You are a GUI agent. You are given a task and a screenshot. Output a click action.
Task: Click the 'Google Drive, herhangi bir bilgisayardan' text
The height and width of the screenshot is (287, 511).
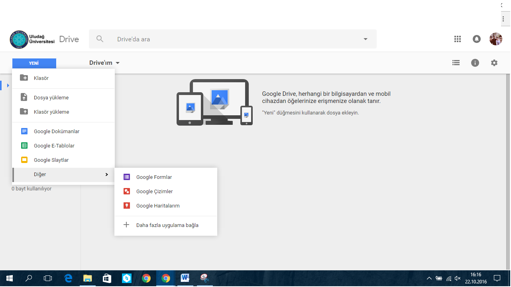point(326,97)
